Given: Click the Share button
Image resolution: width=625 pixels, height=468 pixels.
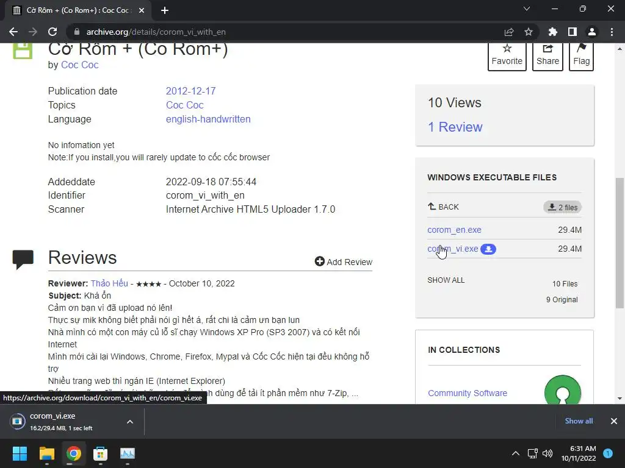Looking at the screenshot, I should coord(547,55).
